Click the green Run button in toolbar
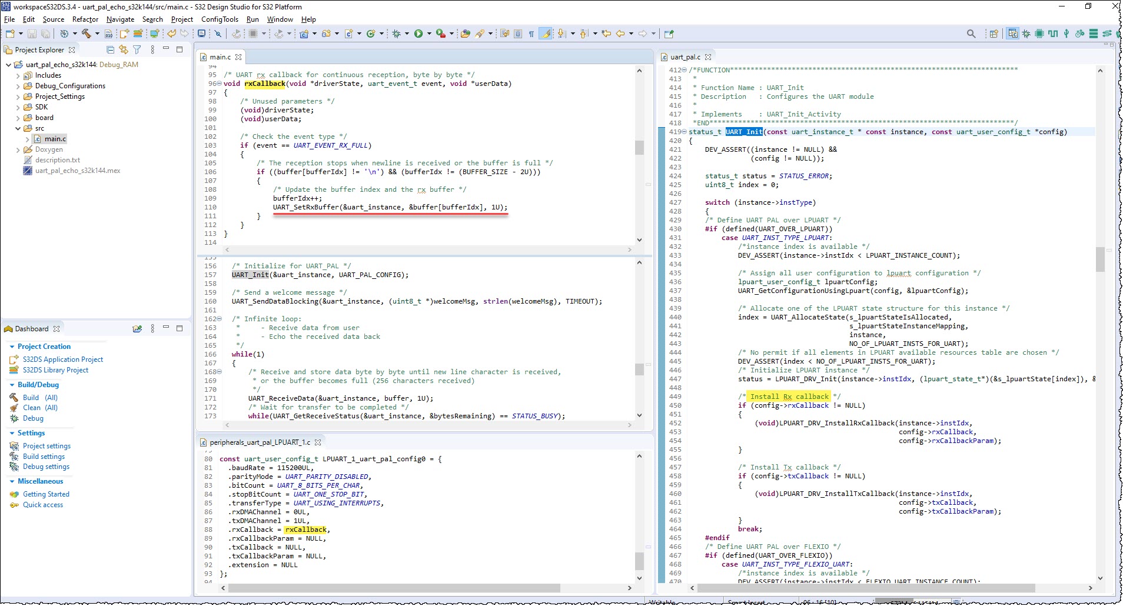Viewport: 1123px width, 606px height. [x=418, y=34]
